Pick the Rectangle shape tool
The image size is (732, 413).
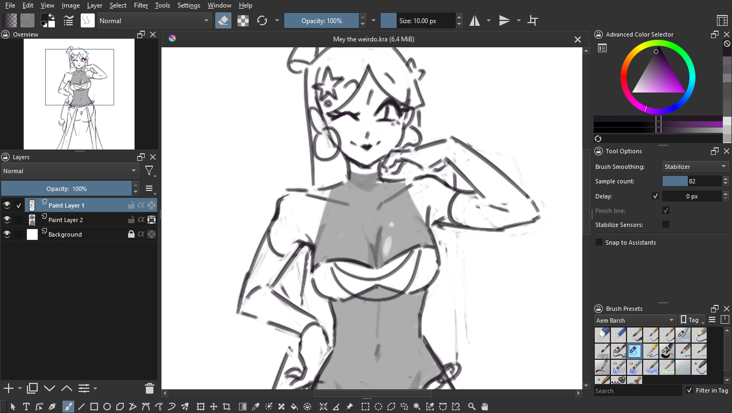pos(94,407)
